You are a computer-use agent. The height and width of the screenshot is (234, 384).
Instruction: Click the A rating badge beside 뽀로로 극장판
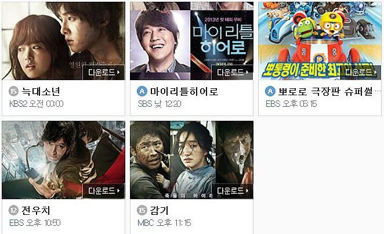point(270,92)
